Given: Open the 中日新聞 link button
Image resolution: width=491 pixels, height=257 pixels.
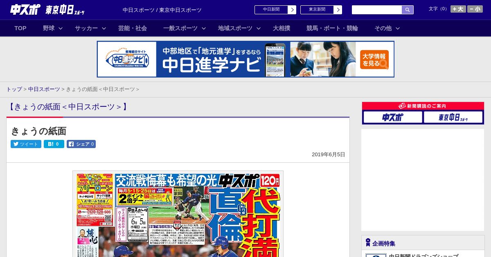Looking at the screenshot, I should coord(271,10).
